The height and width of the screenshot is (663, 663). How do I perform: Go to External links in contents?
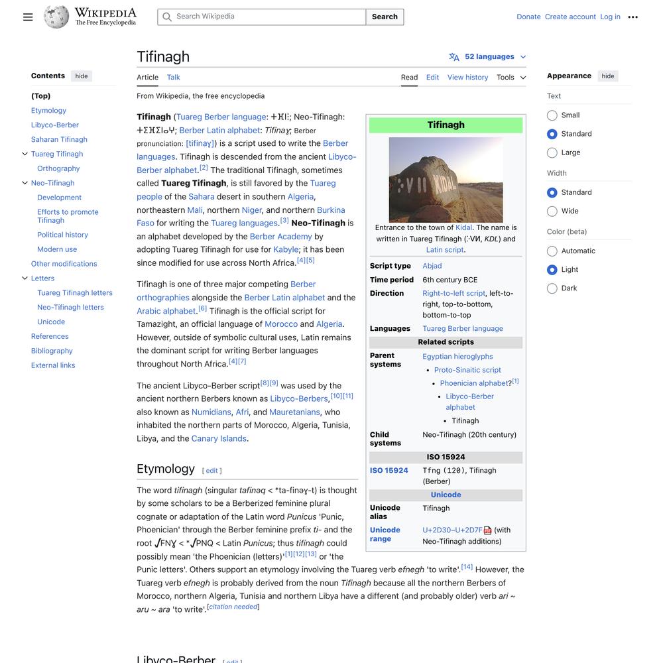pyautogui.click(x=53, y=365)
